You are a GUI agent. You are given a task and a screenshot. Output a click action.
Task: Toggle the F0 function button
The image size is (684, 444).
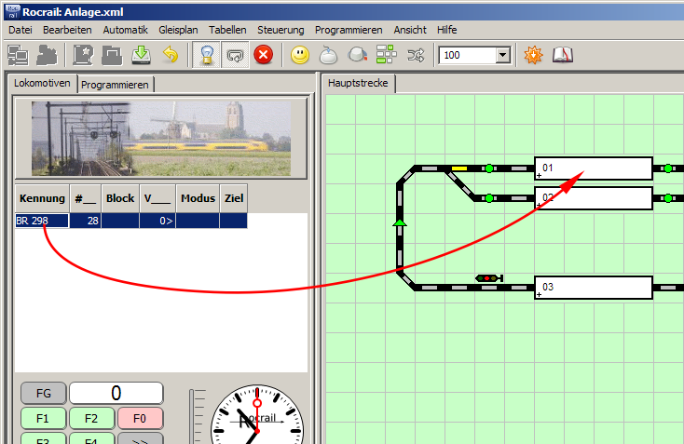point(140,418)
